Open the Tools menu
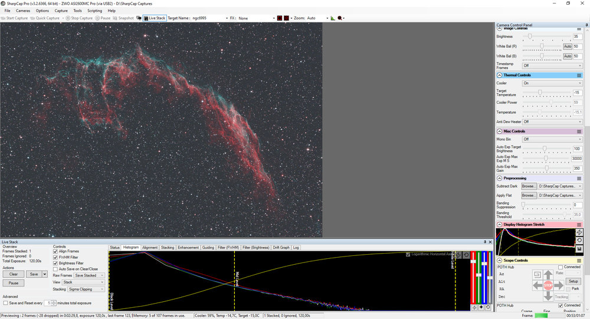This screenshot has height=319, width=590. click(x=77, y=11)
